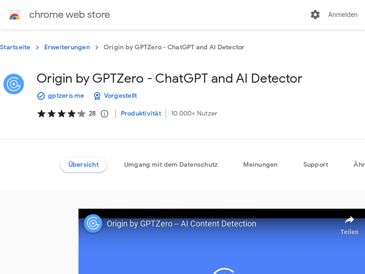Open the Produktivität category link
Screen dimensions: 365x274
click(x=141, y=113)
